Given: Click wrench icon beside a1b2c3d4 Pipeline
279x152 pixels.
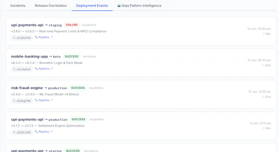Looking at the screenshot, I should click(x=36, y=131).
